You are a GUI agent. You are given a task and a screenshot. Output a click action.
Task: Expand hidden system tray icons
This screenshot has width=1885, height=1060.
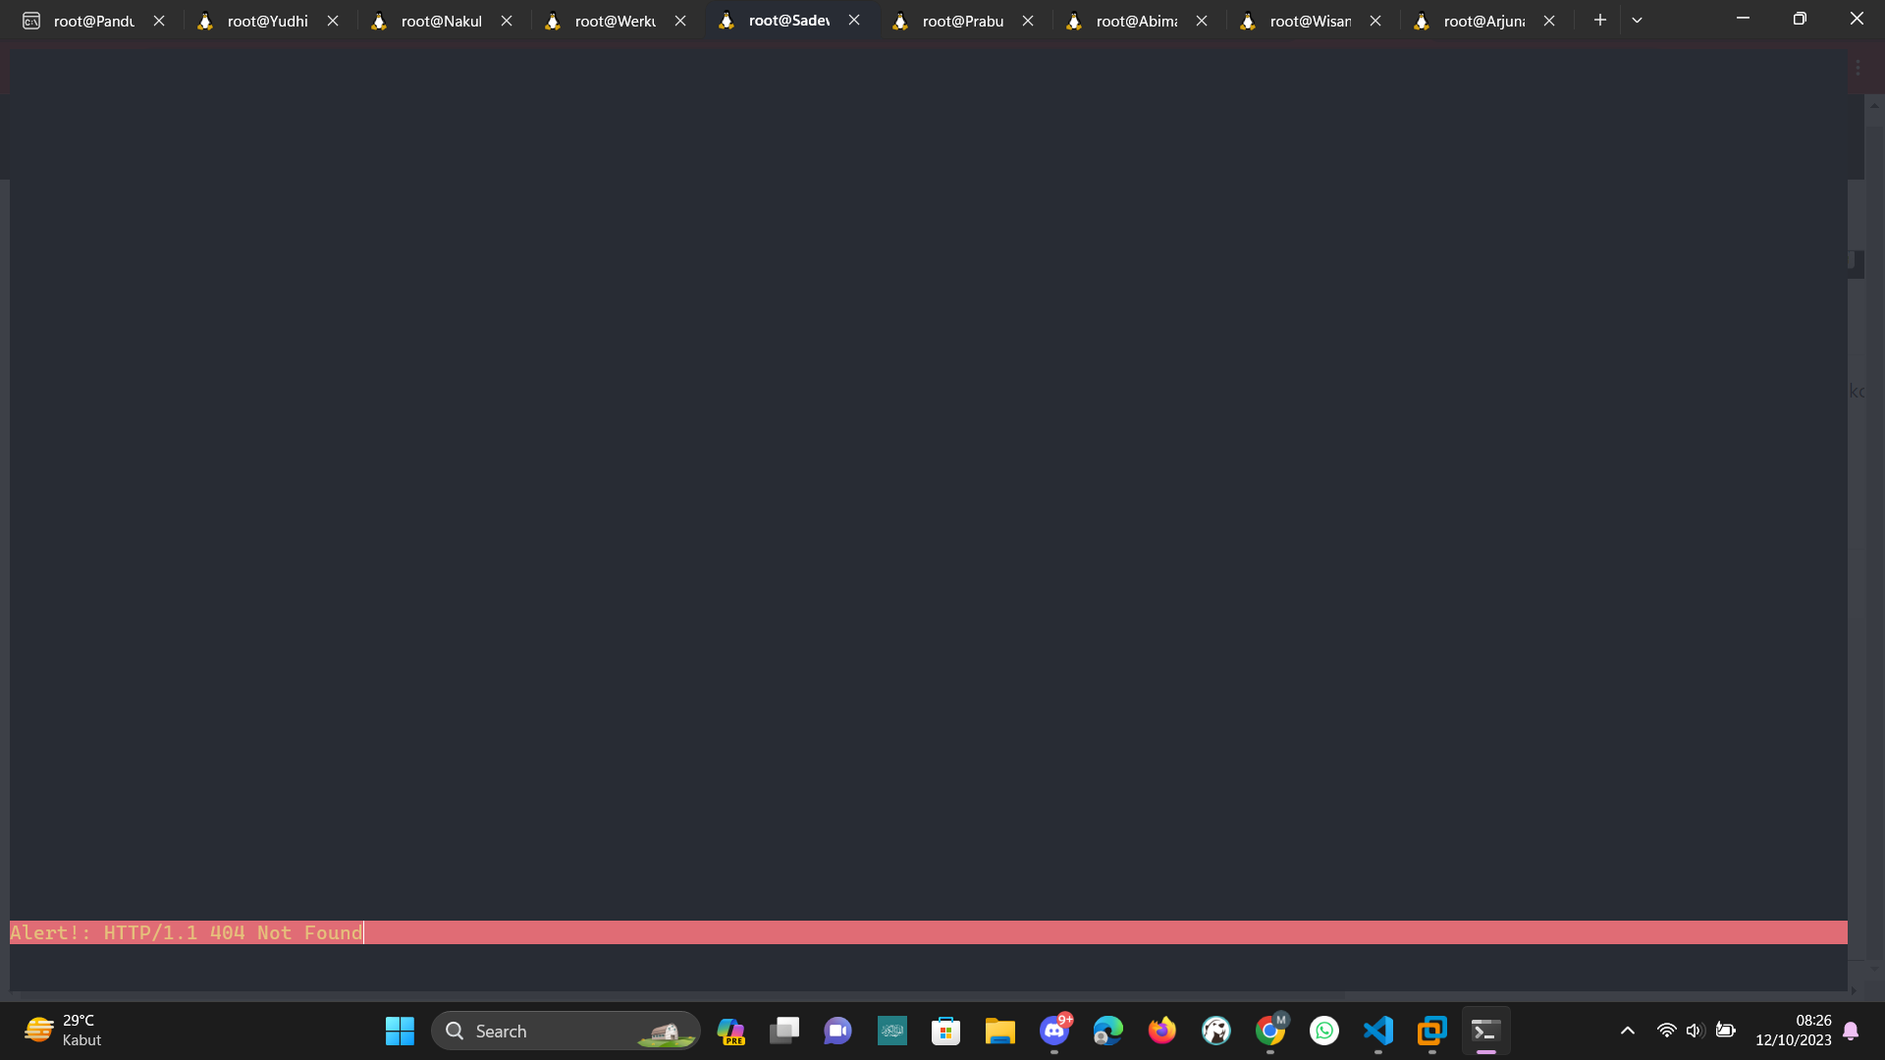[1627, 1031]
